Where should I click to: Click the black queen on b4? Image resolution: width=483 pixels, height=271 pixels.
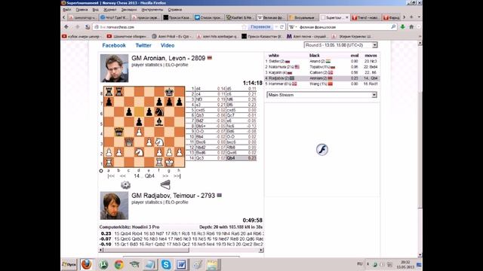click(x=118, y=132)
